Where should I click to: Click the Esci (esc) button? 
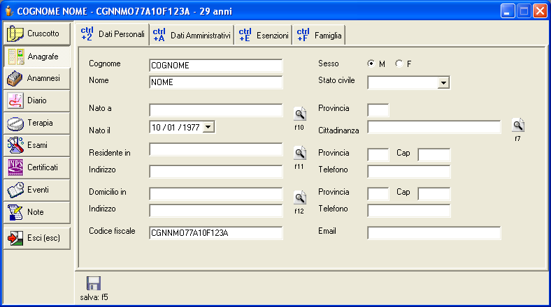click(37, 238)
